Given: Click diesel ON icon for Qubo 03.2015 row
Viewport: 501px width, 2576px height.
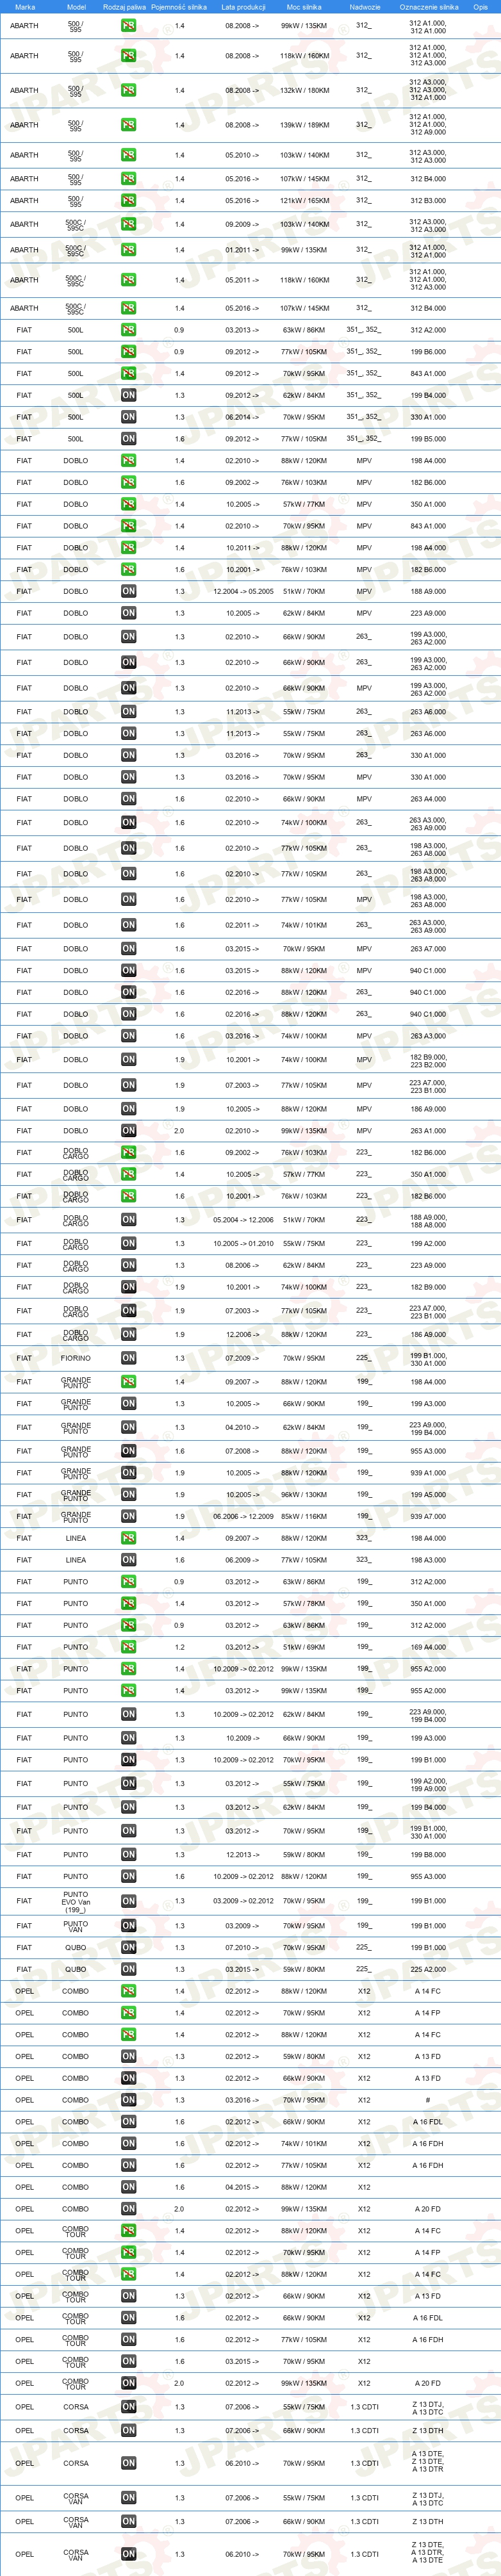Looking at the screenshot, I should (128, 1969).
